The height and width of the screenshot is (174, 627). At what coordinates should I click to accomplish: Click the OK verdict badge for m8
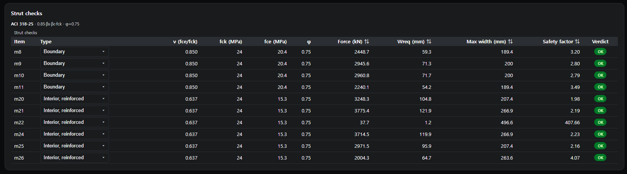point(600,52)
